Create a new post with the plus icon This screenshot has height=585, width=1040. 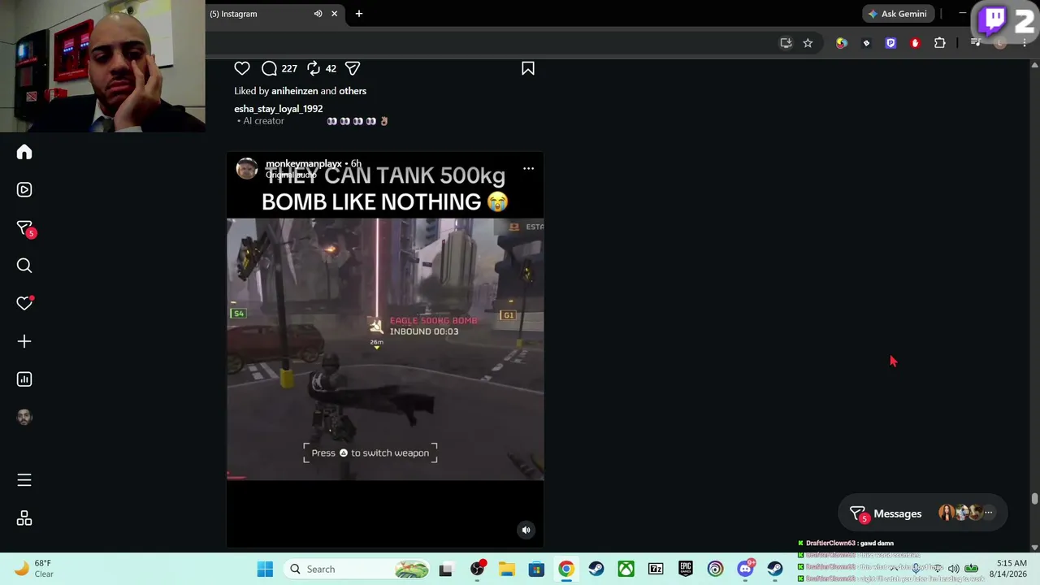click(x=24, y=341)
